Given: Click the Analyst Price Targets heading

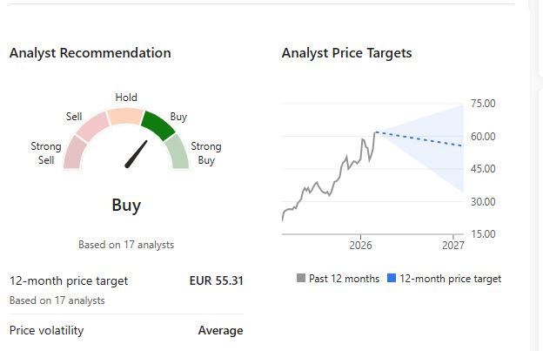Looking at the screenshot, I should (346, 53).
